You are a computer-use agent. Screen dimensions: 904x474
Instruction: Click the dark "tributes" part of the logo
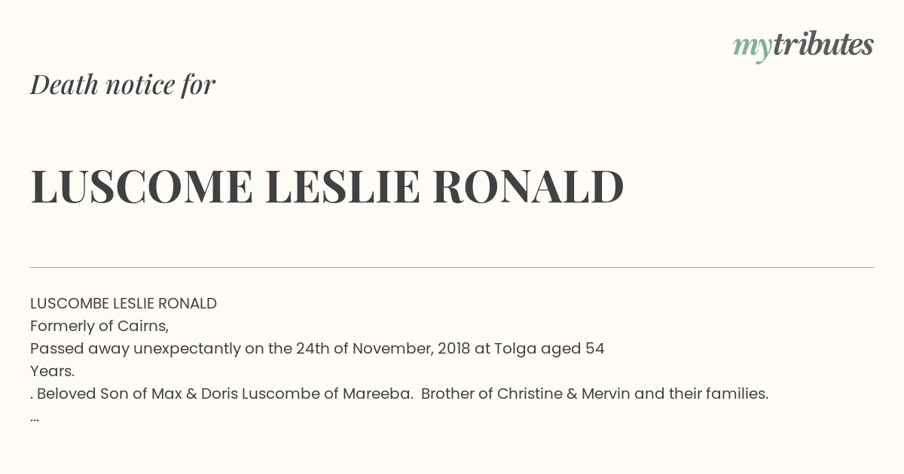(x=823, y=44)
